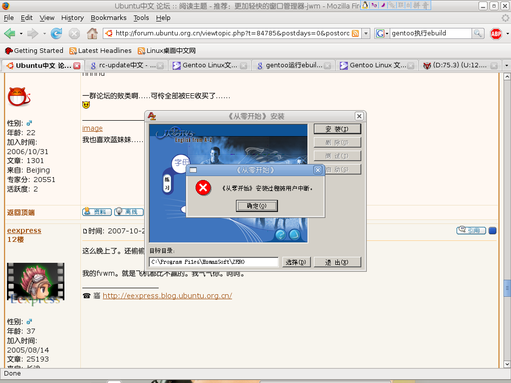Click the red error icon in dialog
Viewport: 511px width, 383px height.
pos(204,188)
